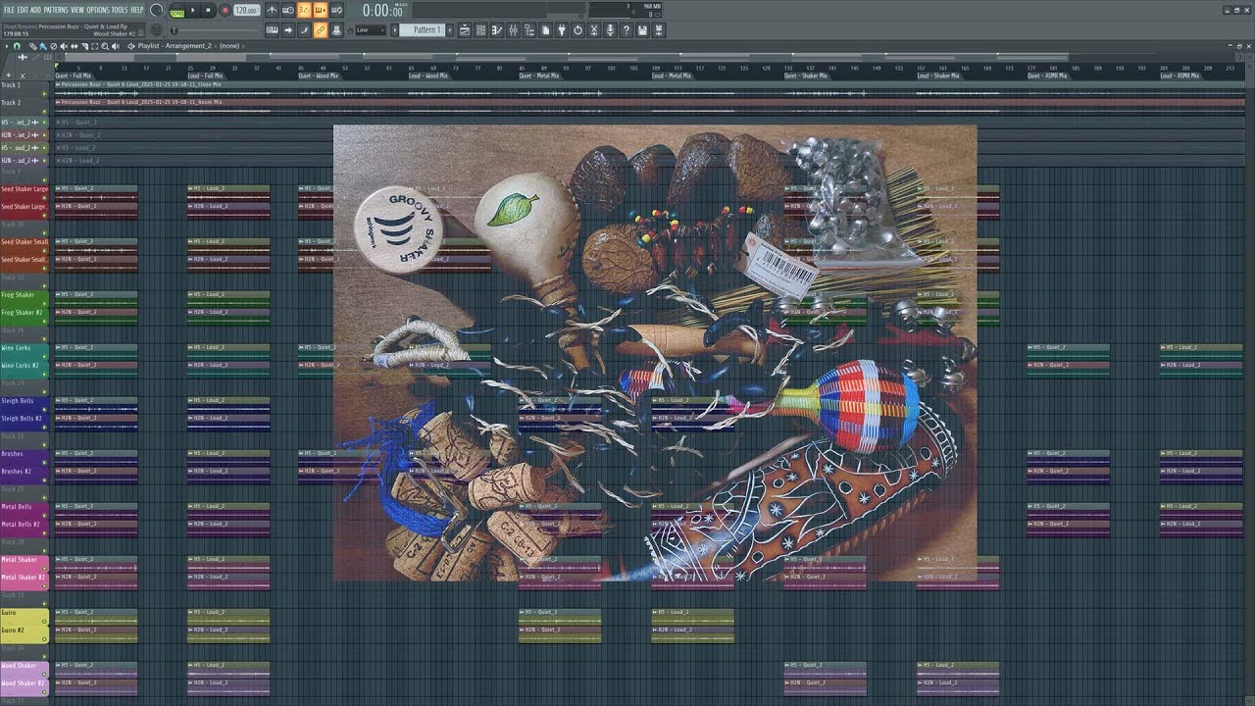
Task: Open the plugin picker plug icon
Action: [562, 30]
